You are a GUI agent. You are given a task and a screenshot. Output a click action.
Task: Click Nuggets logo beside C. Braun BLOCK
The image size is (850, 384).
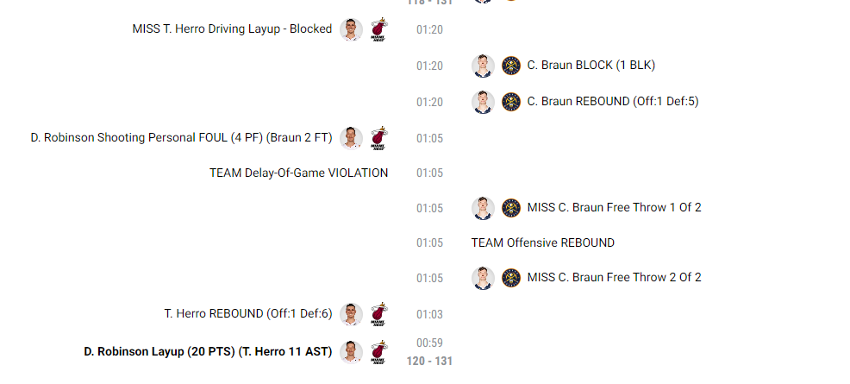coord(511,66)
